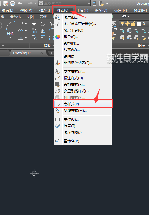Open 图层状态管理器(A)... menu entry
The image size is (149, 215).
[x=83, y=24]
